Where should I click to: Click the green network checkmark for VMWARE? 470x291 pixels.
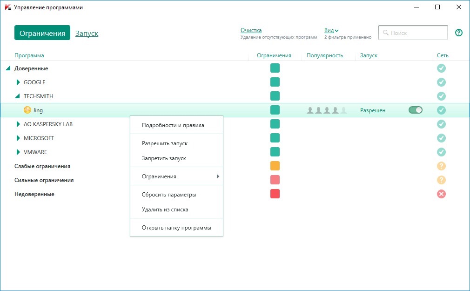[441, 152]
